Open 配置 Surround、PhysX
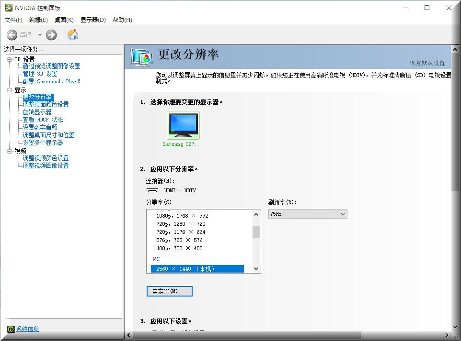Viewport: 461px width, 341px height. click(x=51, y=82)
